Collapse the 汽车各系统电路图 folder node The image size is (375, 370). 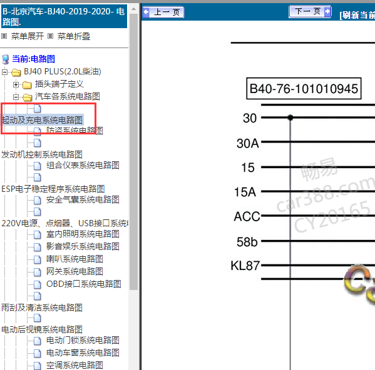coord(16,97)
